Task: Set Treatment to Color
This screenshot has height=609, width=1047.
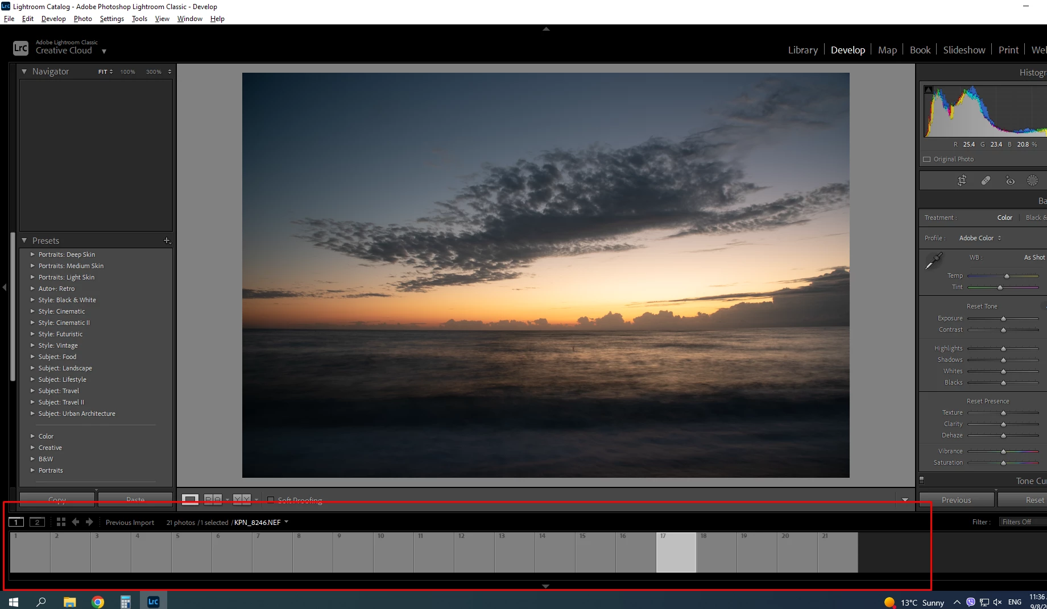Action: [1004, 218]
